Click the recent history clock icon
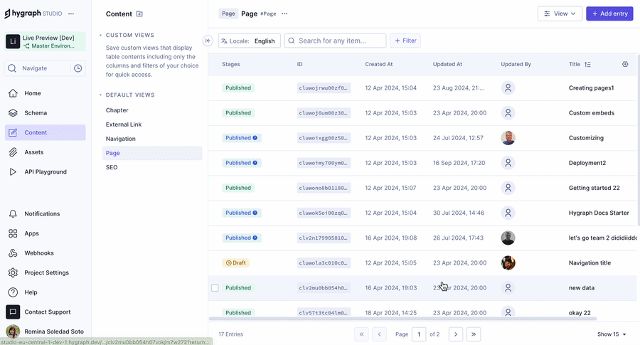The width and height of the screenshot is (640, 345). tap(78, 68)
